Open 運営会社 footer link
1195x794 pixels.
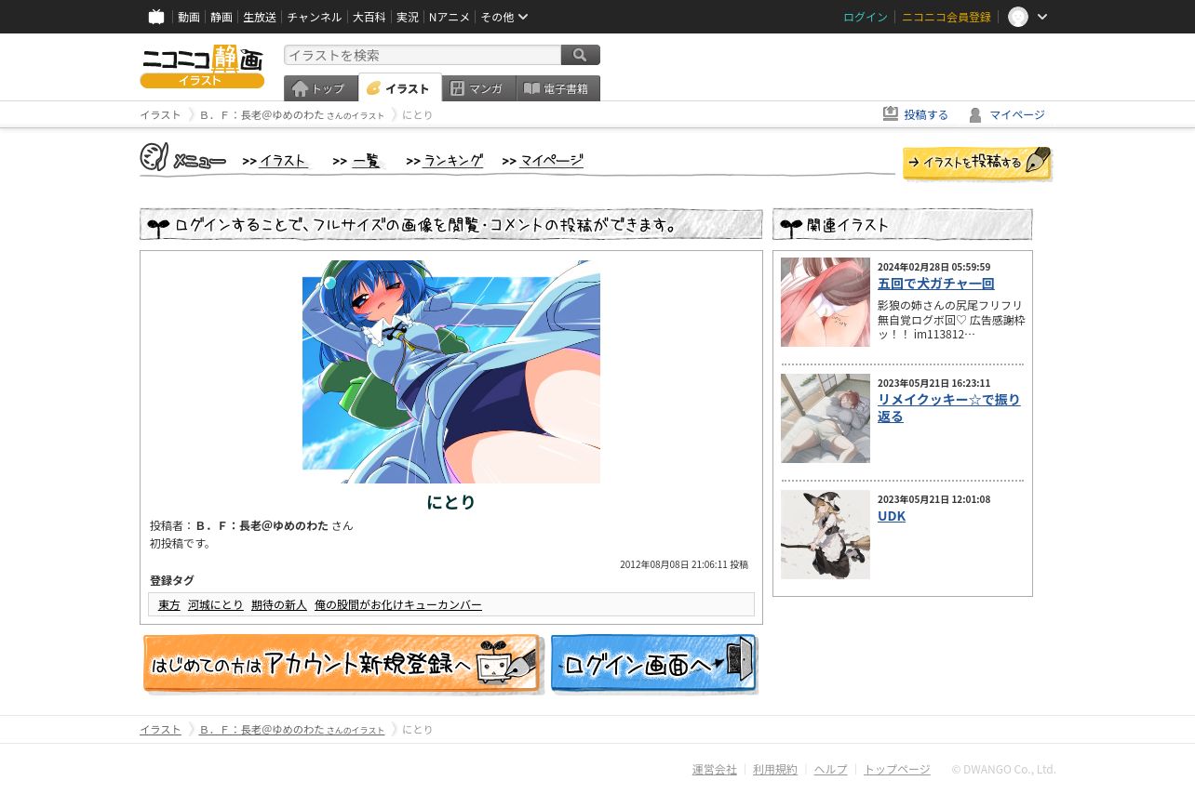(715, 769)
